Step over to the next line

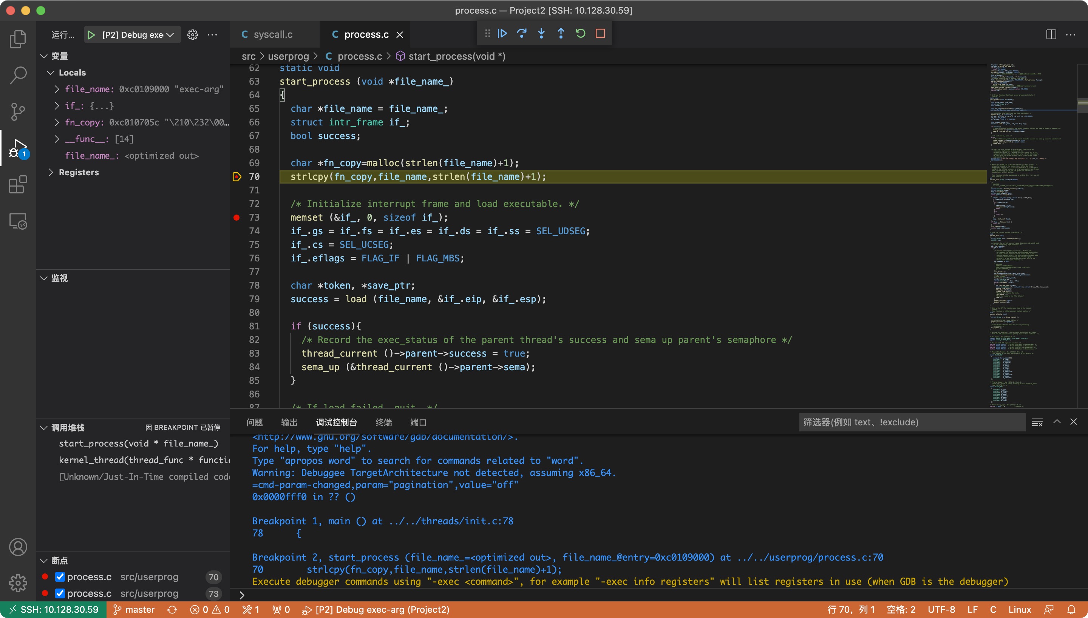[521, 34]
